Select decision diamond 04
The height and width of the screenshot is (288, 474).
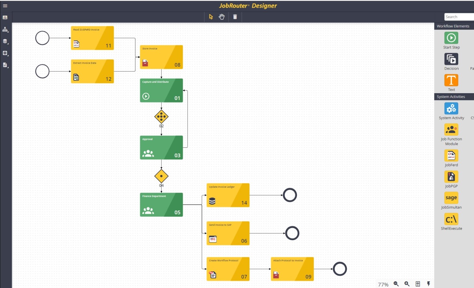[161, 176]
